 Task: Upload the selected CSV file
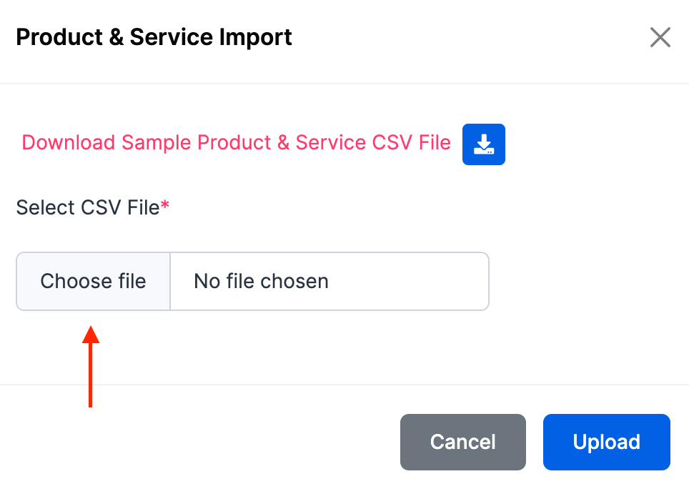[x=606, y=442]
